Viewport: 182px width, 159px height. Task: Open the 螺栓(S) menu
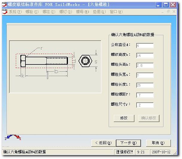[x=32, y=12]
